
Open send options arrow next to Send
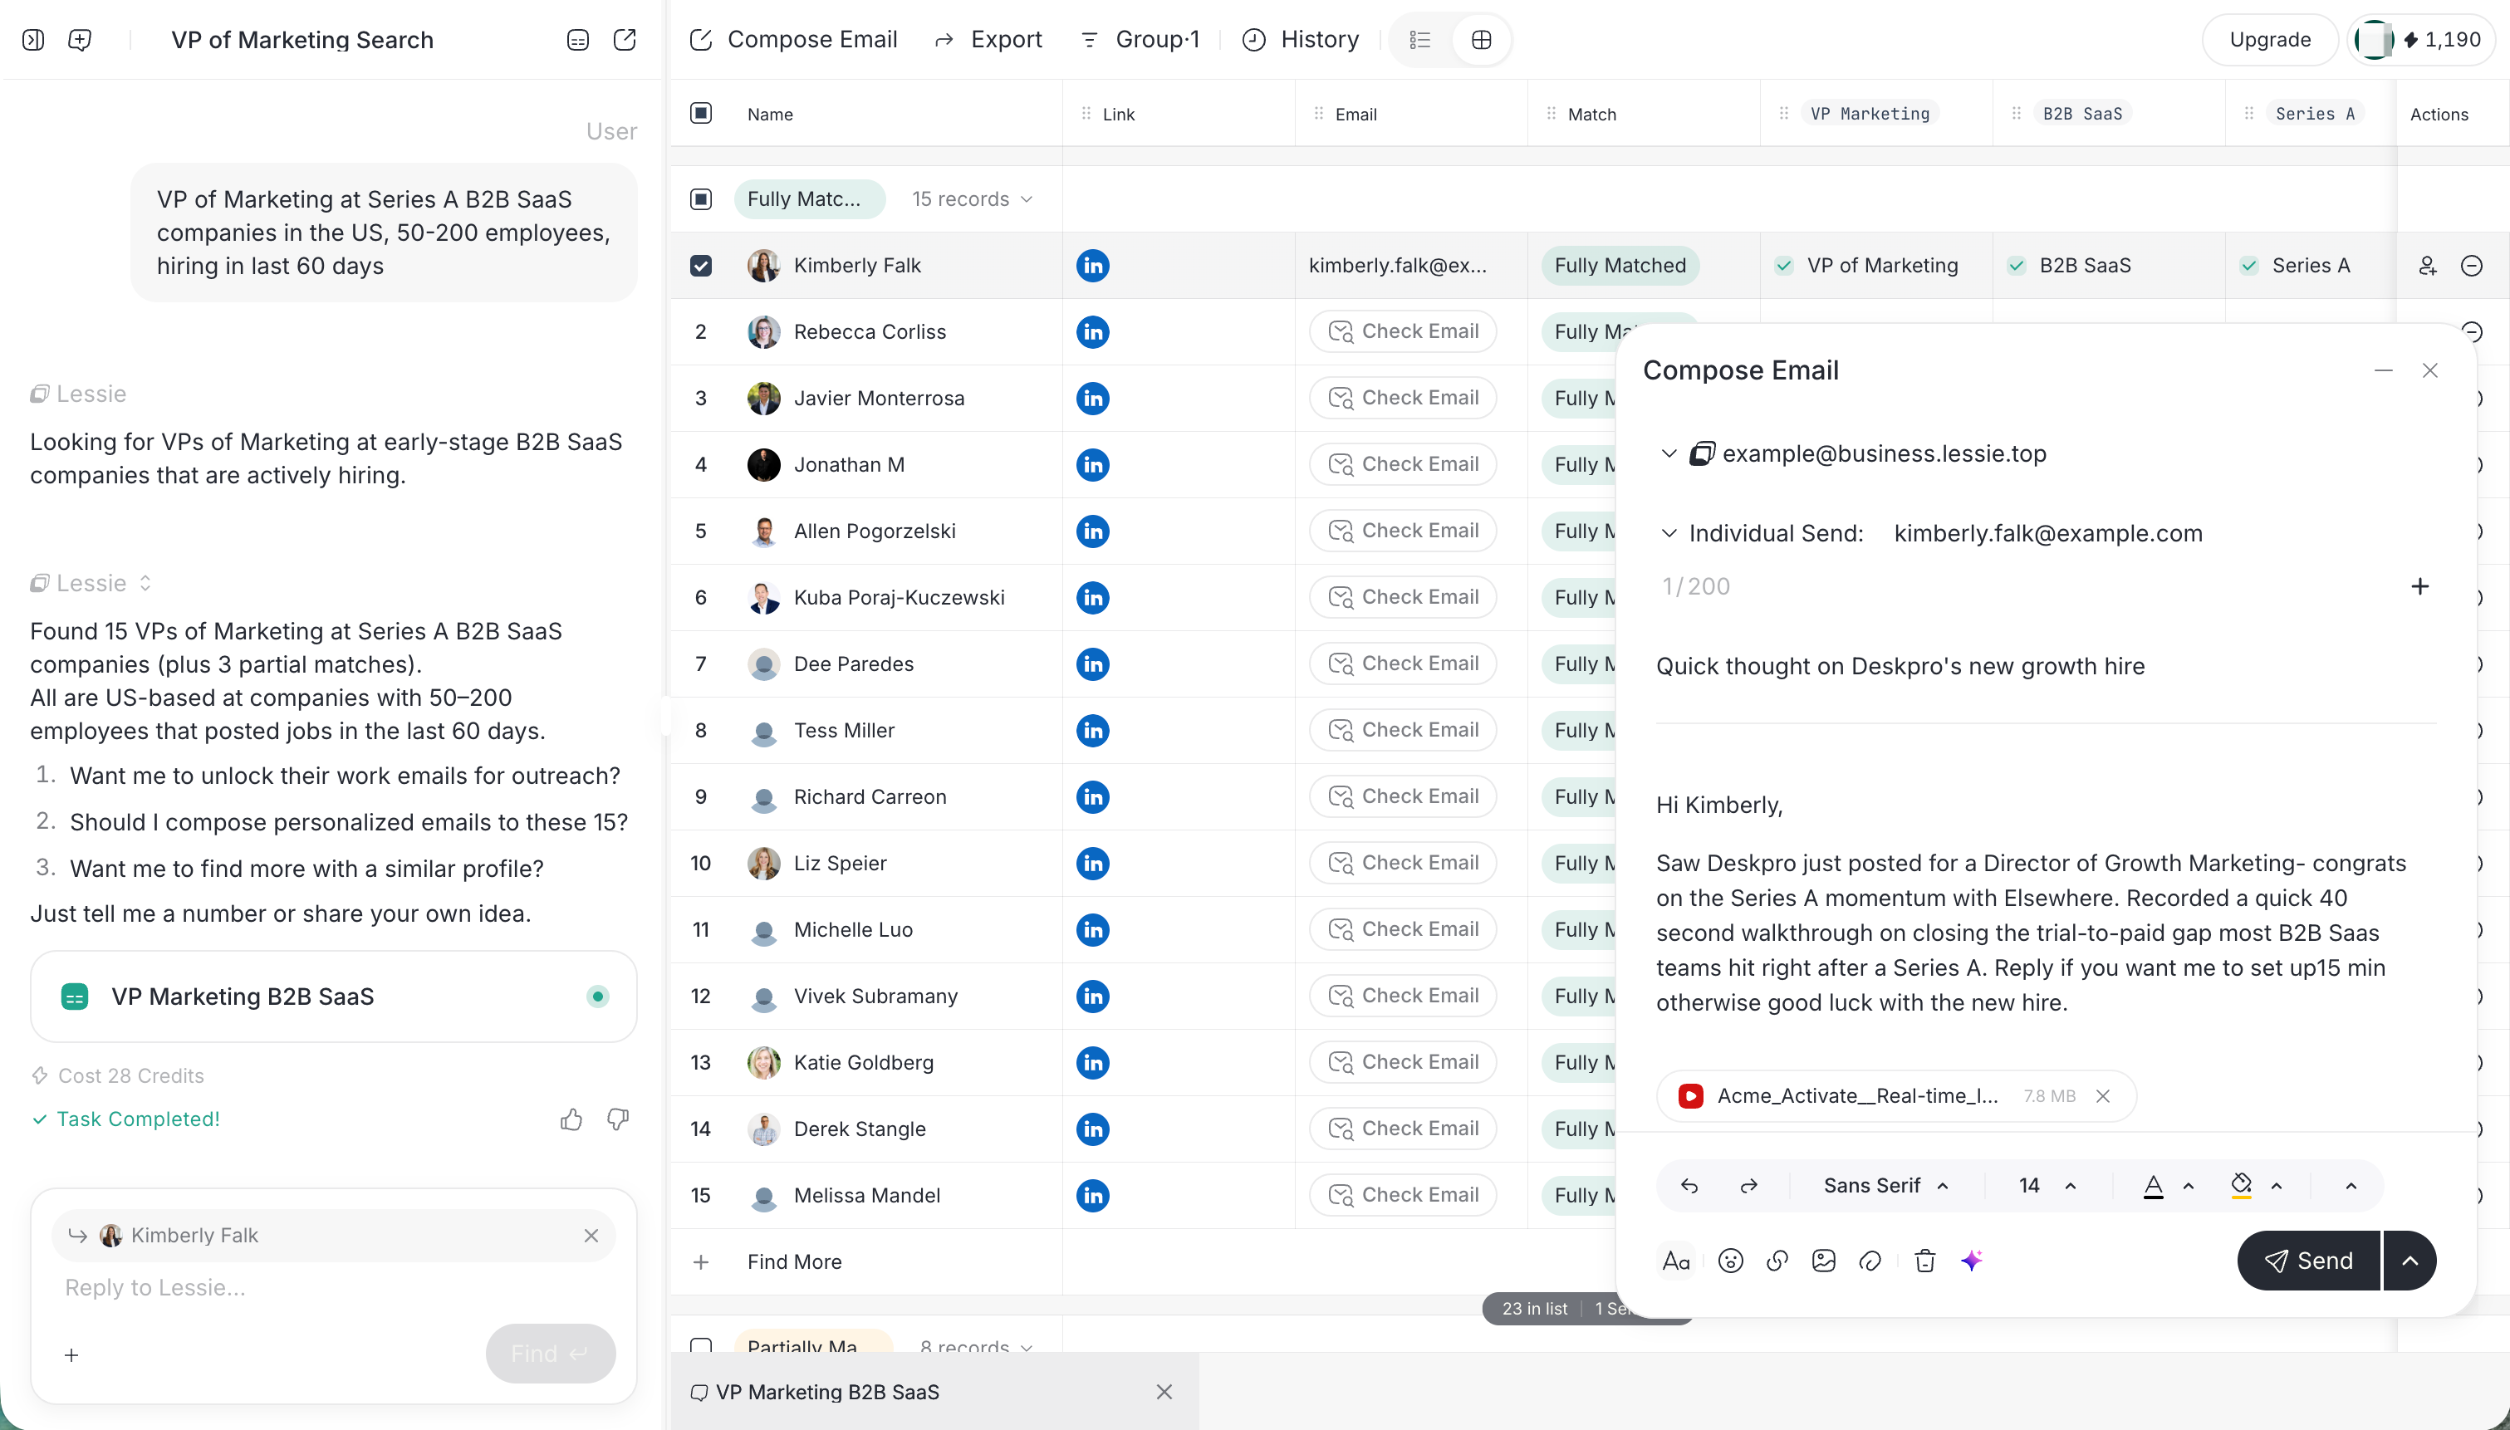click(x=2410, y=1260)
